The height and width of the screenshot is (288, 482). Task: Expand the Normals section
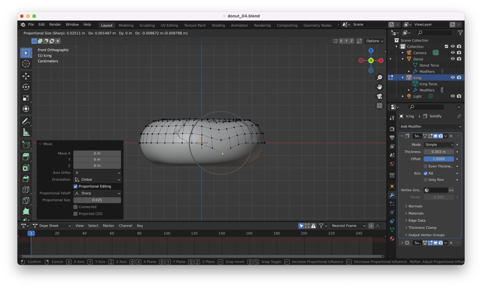[415, 206]
